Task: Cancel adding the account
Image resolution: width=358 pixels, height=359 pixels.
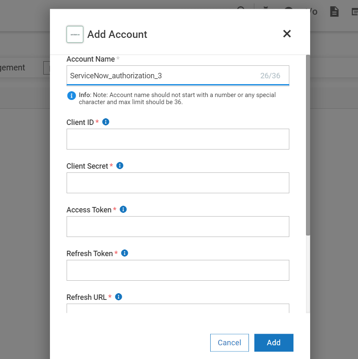Action: point(229,342)
